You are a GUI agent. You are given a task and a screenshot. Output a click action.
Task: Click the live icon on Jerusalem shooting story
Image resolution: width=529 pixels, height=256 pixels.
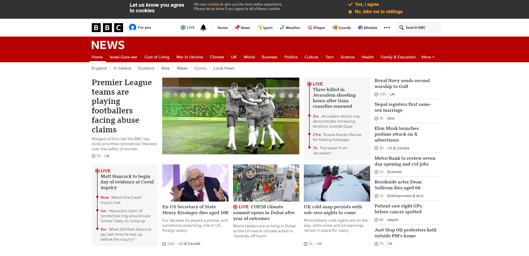coord(309,84)
